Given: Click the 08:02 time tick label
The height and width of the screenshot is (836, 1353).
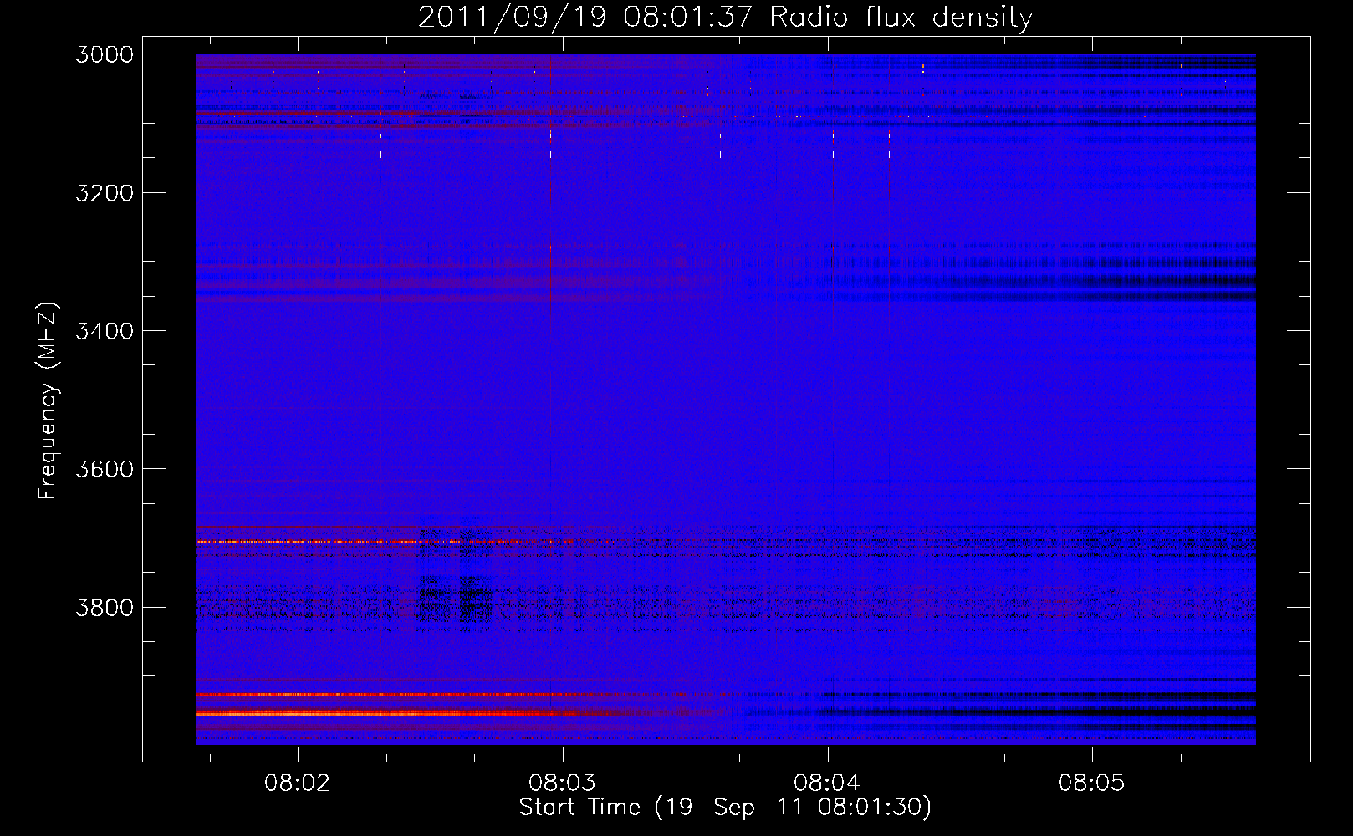Looking at the screenshot, I should tap(298, 783).
